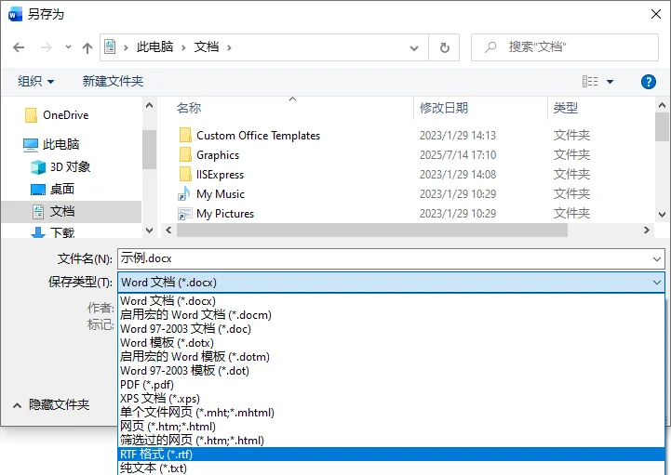
Task: Click the Graphics folder icon
Action: (185, 155)
